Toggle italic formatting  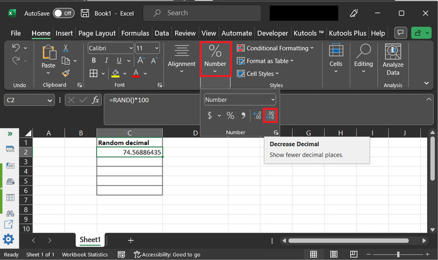click(x=107, y=61)
